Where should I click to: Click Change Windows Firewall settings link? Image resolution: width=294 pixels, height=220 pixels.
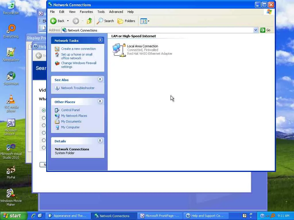pos(79,65)
